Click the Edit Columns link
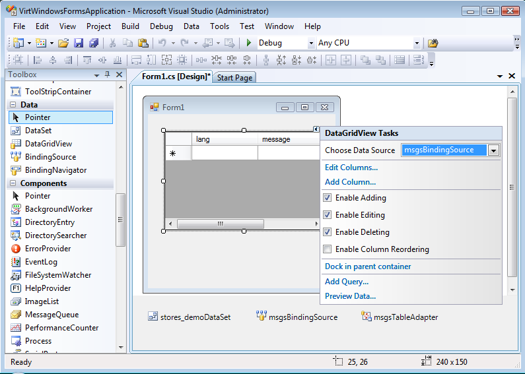 pyautogui.click(x=351, y=168)
